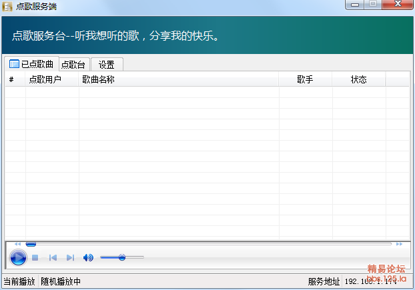This screenshot has height=290, width=415.
Task: Open the 设置 tab
Action: 106,65
